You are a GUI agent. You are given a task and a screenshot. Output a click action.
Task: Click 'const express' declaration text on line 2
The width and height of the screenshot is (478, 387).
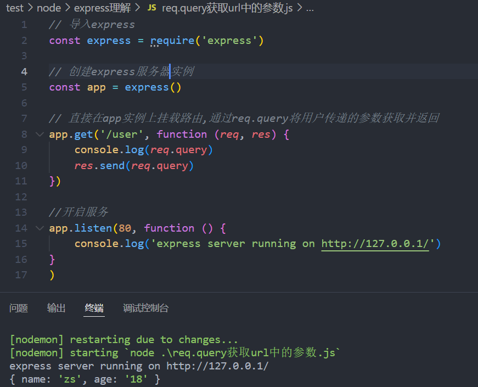pyautogui.click(x=90, y=41)
